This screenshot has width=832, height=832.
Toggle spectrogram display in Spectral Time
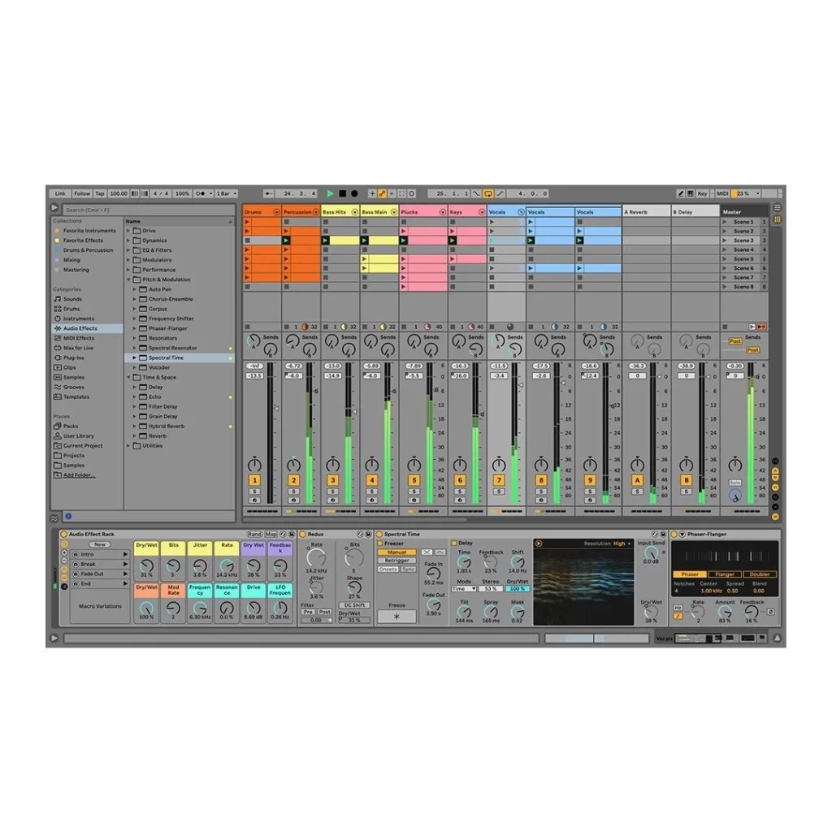(x=539, y=544)
